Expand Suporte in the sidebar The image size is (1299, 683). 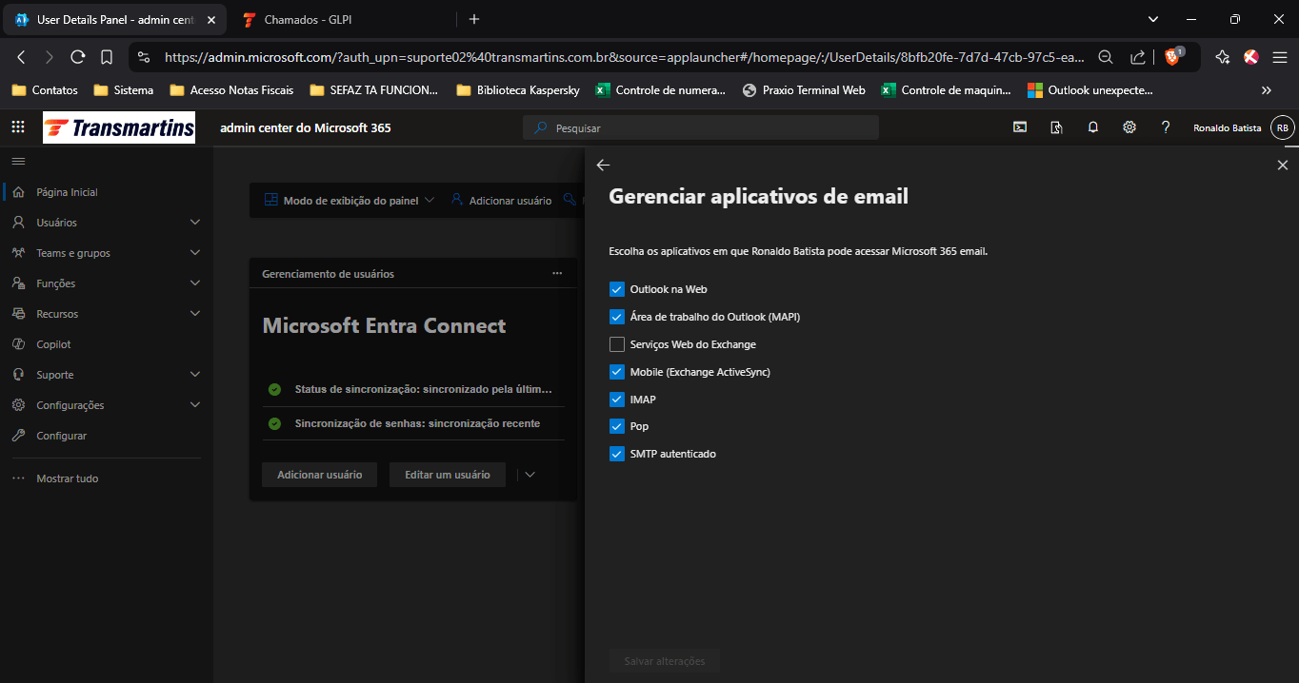pyautogui.click(x=195, y=375)
